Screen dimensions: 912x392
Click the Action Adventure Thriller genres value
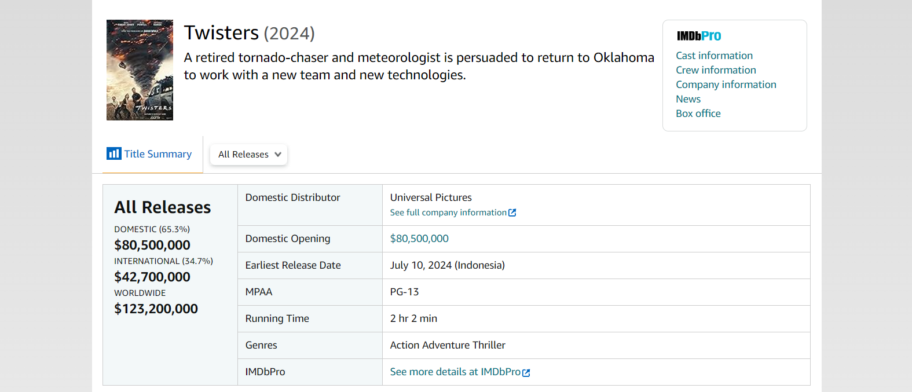click(x=448, y=345)
